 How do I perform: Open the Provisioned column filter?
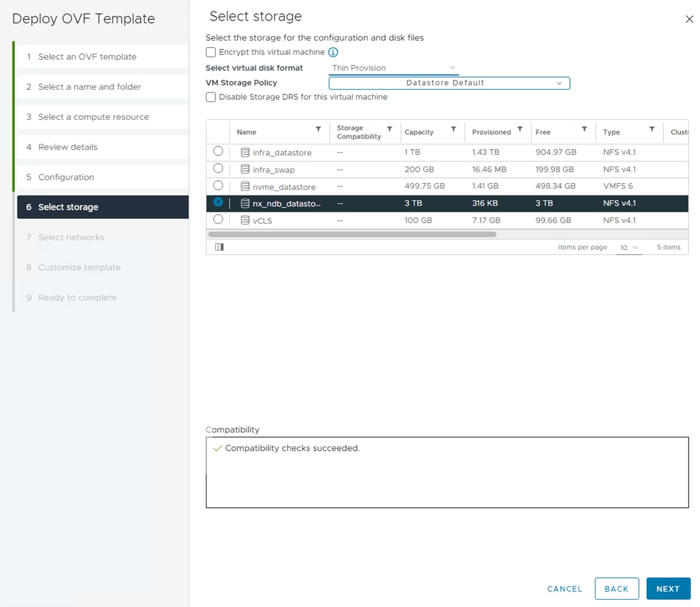click(520, 129)
